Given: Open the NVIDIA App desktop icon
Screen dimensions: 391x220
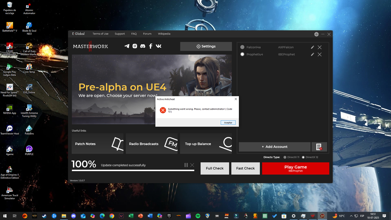Looking at the screenshot, I should [x=10, y=109].
